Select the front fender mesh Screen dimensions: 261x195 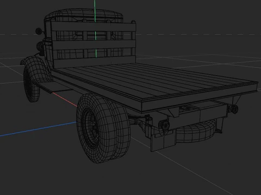tap(37, 69)
